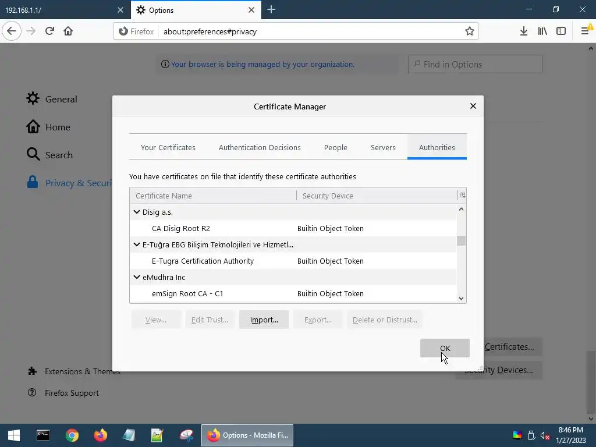Bookmark this page with the star icon

(x=470, y=31)
